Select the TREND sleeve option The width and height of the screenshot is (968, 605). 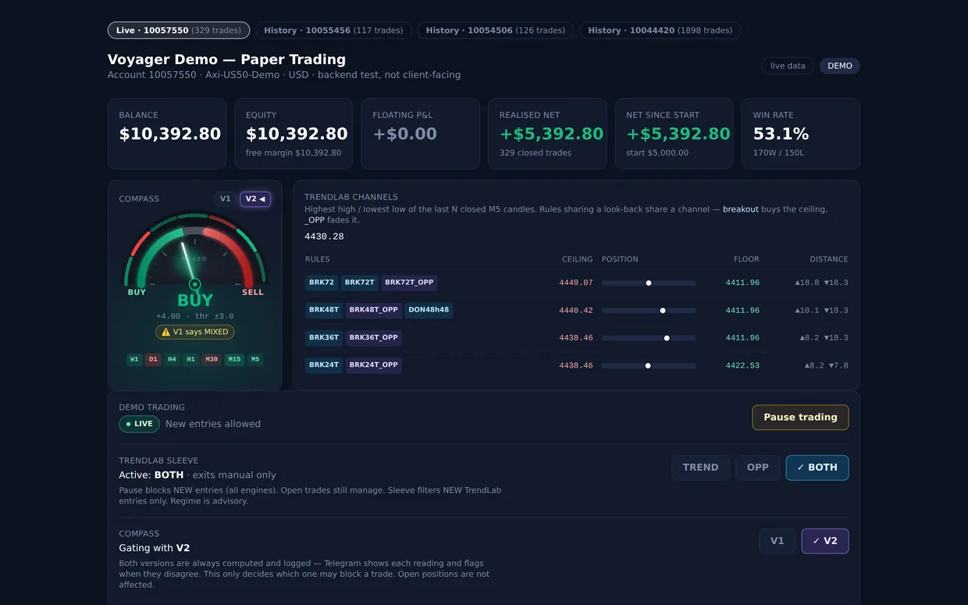pyautogui.click(x=700, y=468)
